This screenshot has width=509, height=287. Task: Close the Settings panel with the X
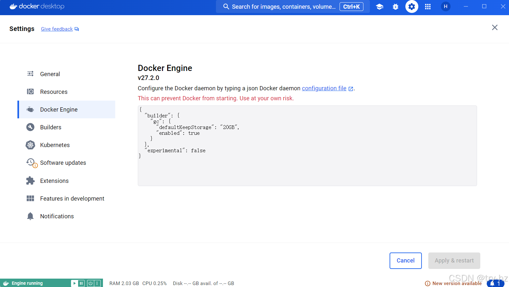pyautogui.click(x=494, y=28)
